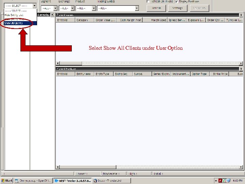The height and width of the screenshot is (184, 245).
Task: Expand the Product dropdown
Action: [94, 8]
